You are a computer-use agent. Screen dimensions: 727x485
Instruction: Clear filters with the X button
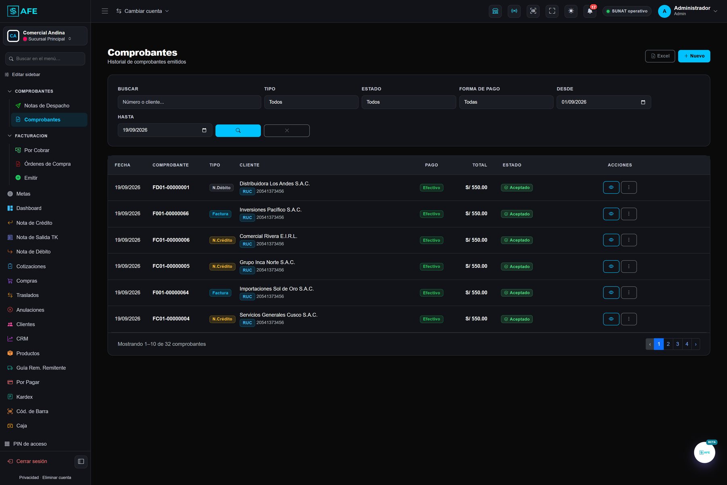(x=287, y=130)
